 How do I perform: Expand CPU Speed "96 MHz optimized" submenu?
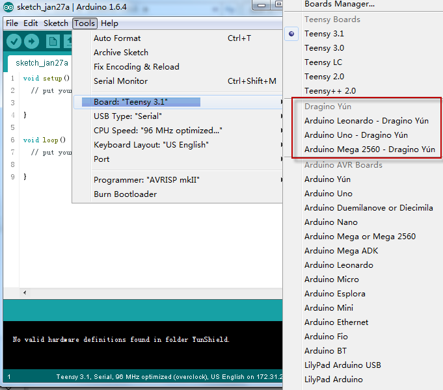point(178,131)
